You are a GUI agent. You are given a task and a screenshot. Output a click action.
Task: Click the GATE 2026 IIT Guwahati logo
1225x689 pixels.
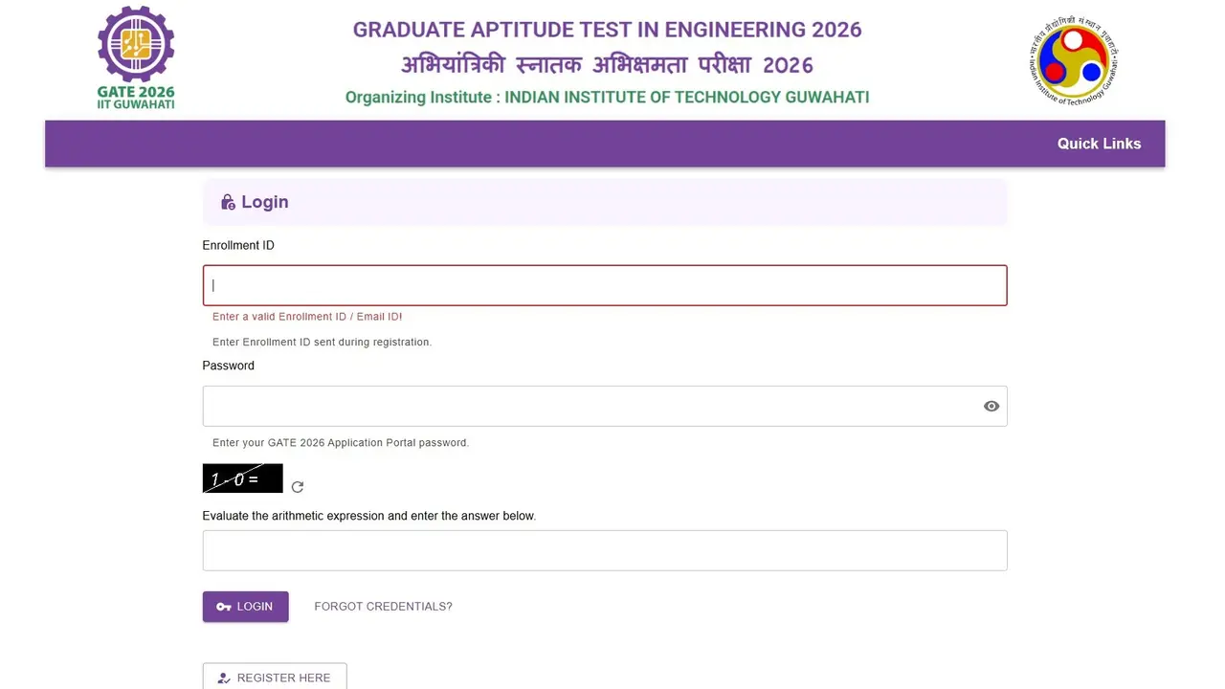[x=136, y=57]
